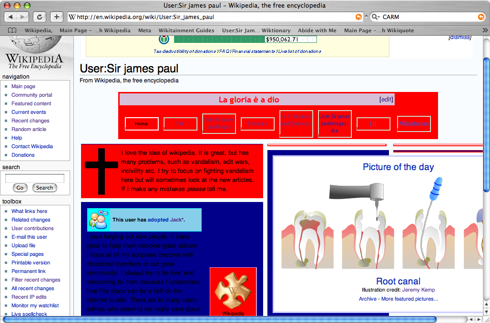
Task: Open More featured pictures link
Action: (x=409, y=299)
